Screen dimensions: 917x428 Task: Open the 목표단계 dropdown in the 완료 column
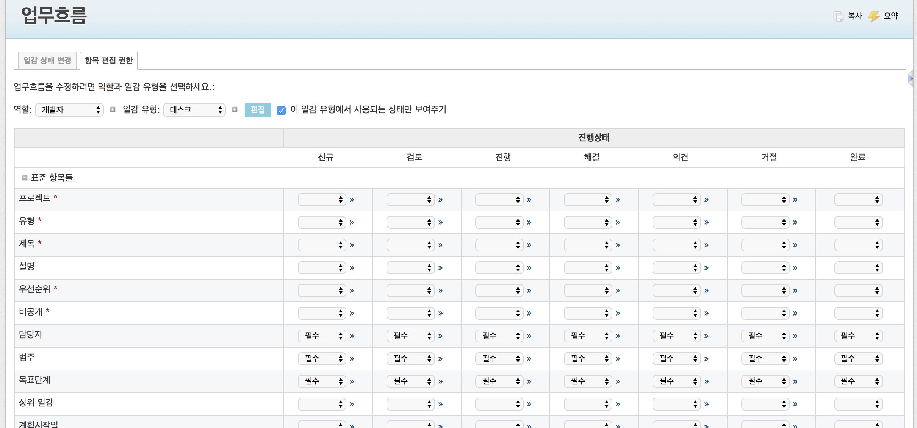[858, 381]
